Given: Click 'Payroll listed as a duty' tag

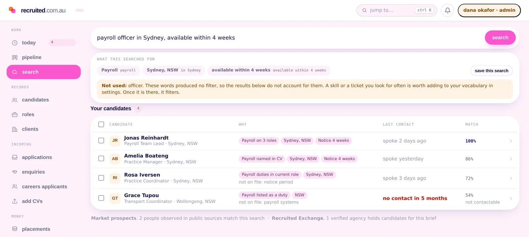Looking at the screenshot, I should coord(264,195).
